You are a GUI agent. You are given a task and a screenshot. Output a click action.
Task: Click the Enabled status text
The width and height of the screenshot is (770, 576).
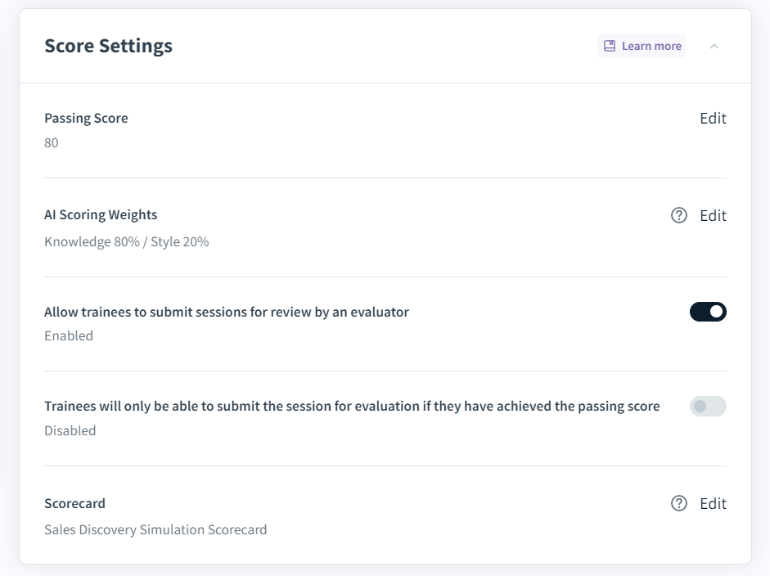(x=69, y=336)
